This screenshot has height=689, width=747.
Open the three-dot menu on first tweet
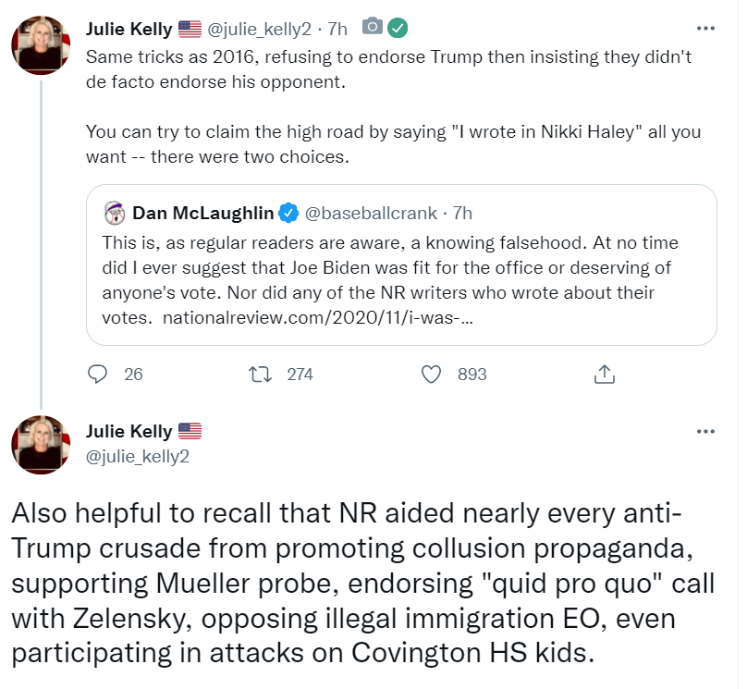click(705, 29)
